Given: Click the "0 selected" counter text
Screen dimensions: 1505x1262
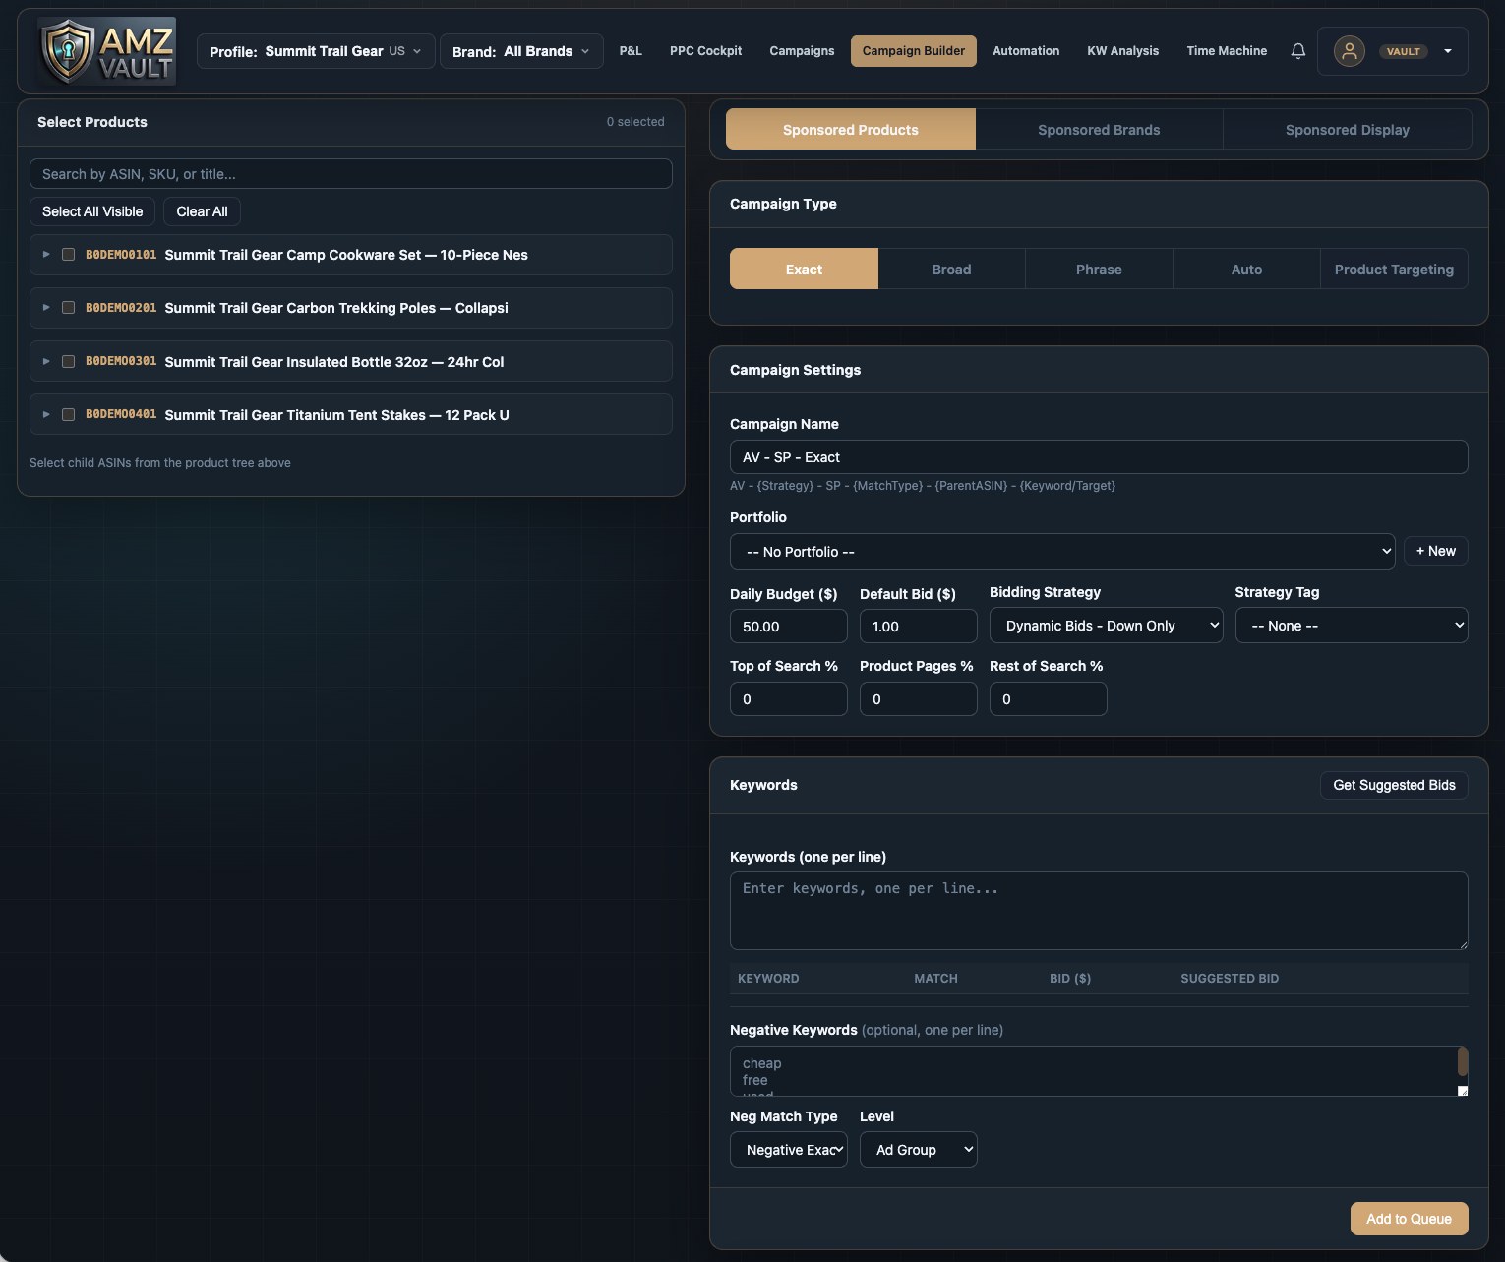Looking at the screenshot, I should pos(635,122).
